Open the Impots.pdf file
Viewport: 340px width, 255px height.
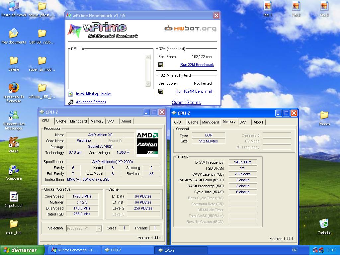(x=14, y=197)
